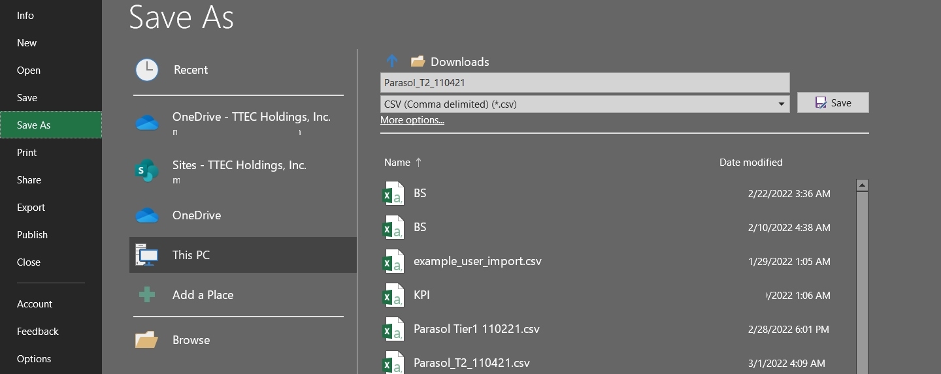Select the This PC computer icon
Screen dimensions: 941x374
pos(147,255)
